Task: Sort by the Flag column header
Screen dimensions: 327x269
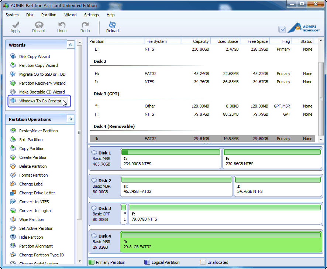Action: 281,41
